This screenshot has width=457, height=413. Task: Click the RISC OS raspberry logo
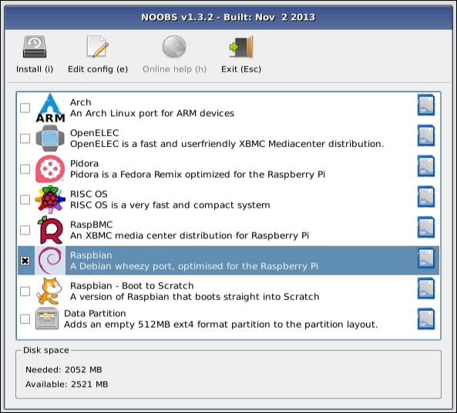click(x=50, y=199)
